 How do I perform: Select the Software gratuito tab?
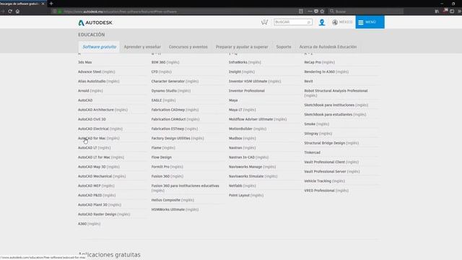100,47
